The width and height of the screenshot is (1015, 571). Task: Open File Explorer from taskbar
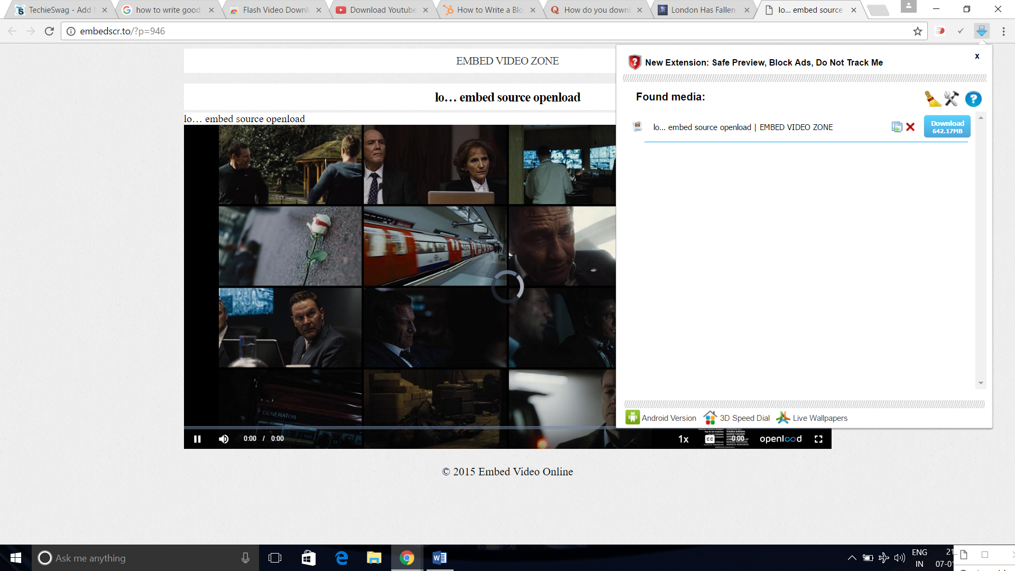[x=374, y=558]
